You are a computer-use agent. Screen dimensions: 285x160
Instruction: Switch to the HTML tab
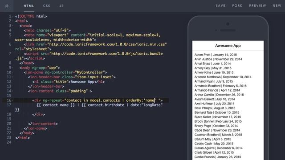pos(29,6)
